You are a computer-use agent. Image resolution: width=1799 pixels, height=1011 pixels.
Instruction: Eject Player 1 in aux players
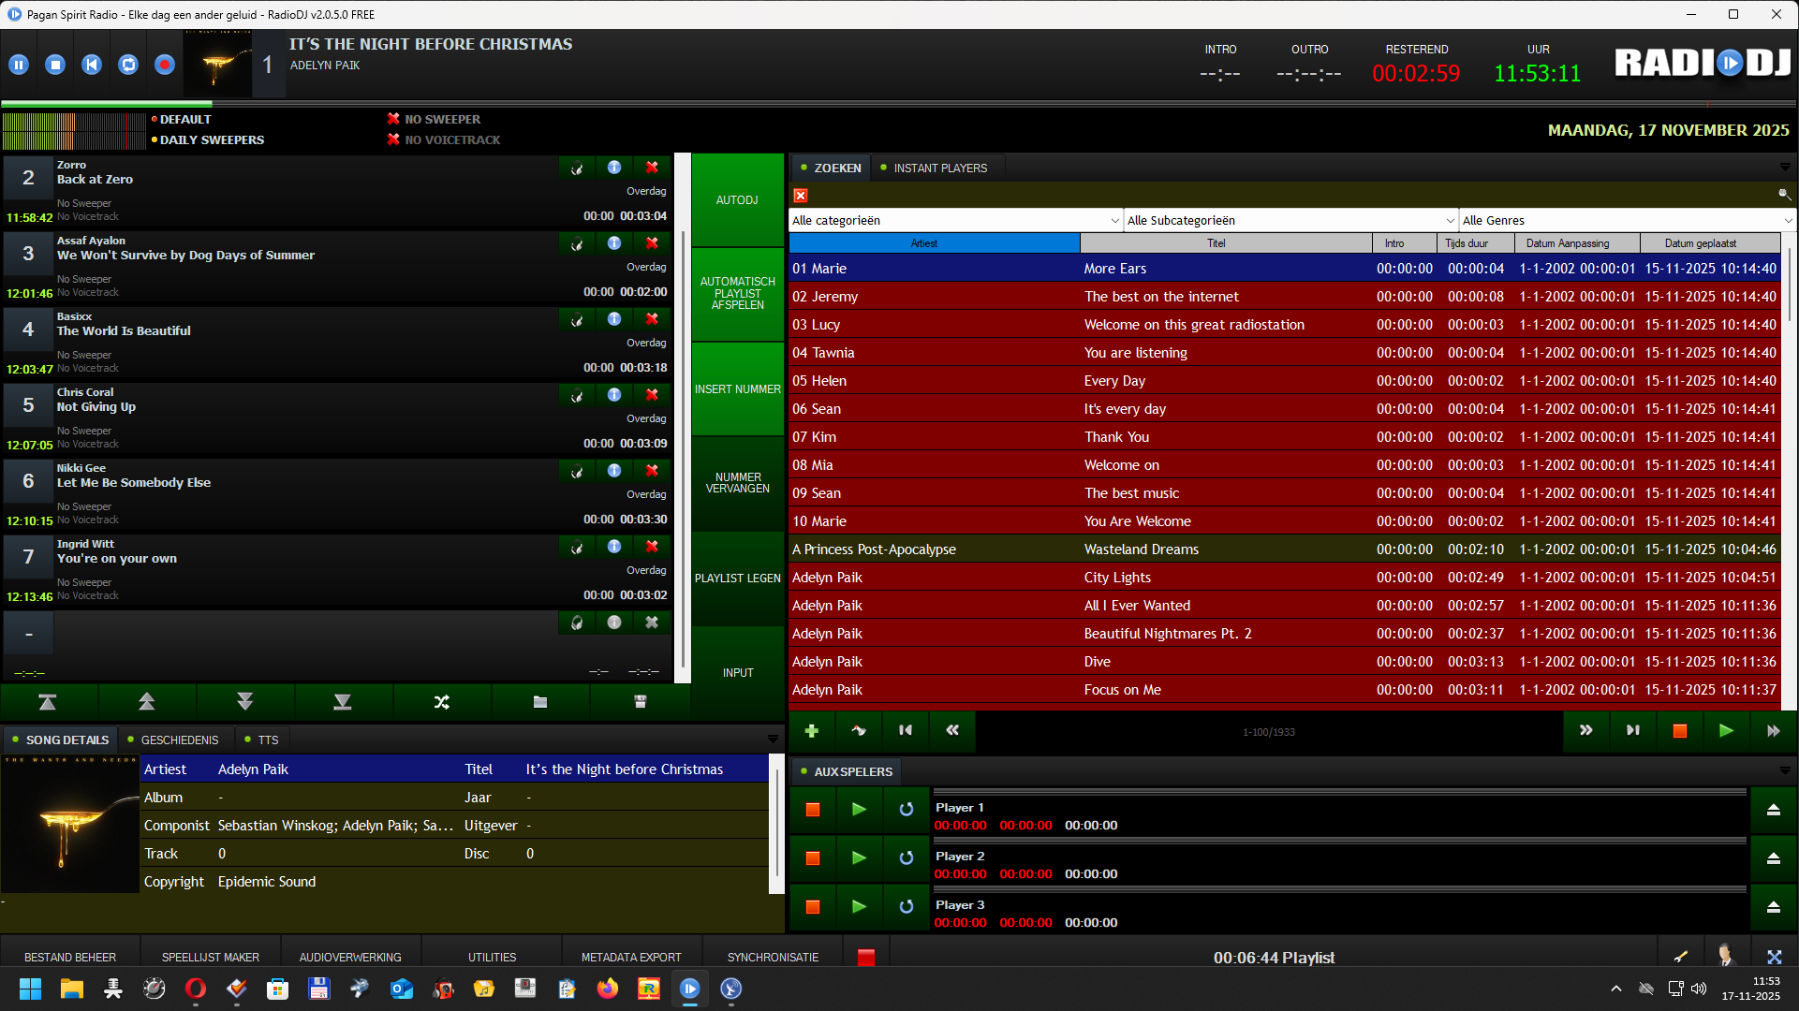click(1773, 810)
